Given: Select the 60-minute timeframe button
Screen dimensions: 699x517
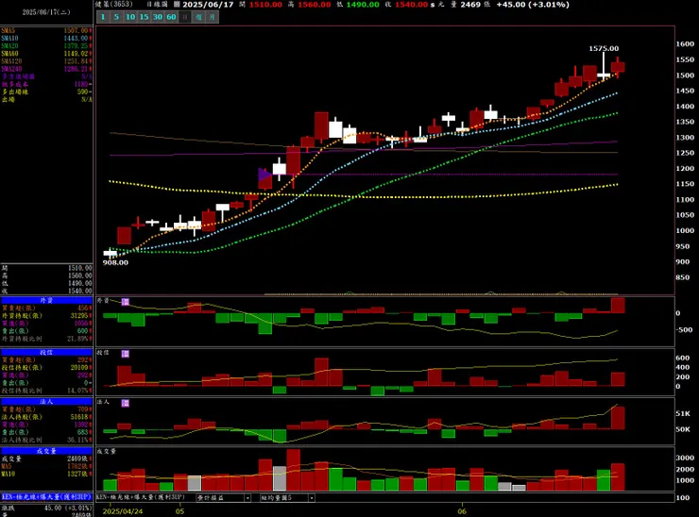Looking at the screenshot, I should (172, 17).
